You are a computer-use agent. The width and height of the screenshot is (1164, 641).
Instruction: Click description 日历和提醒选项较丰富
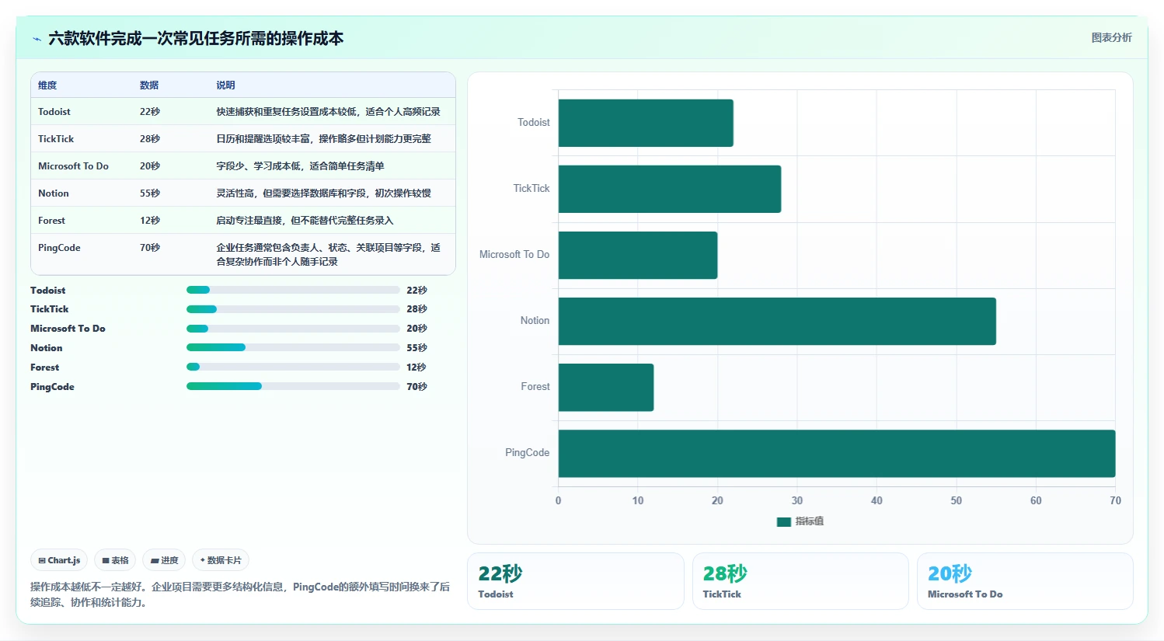[x=323, y=139]
